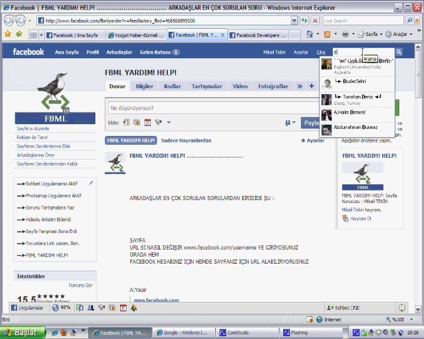Click the IE back navigation button

point(9,21)
